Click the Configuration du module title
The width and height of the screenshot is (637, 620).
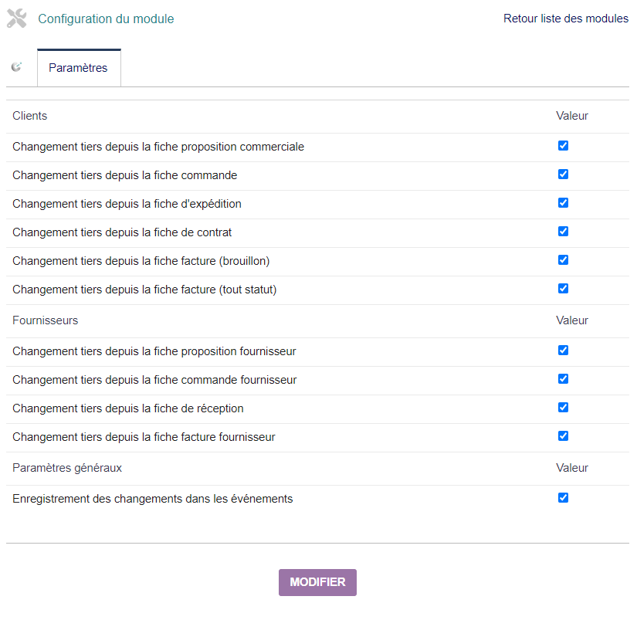point(106,19)
